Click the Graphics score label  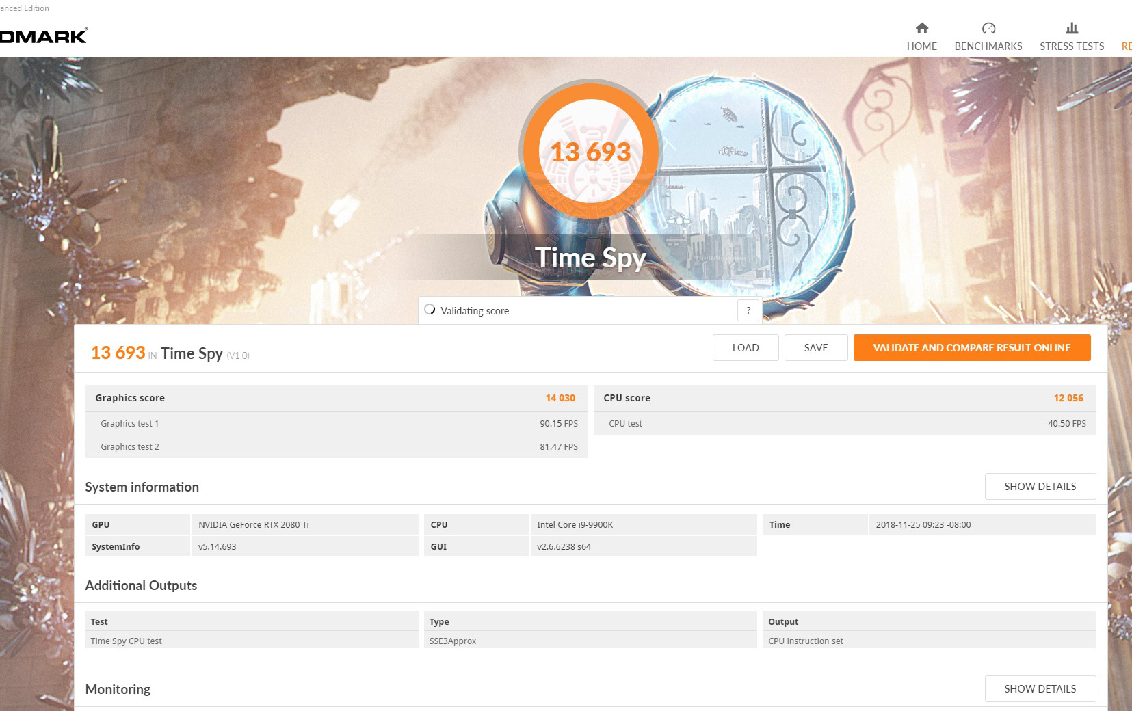130,398
